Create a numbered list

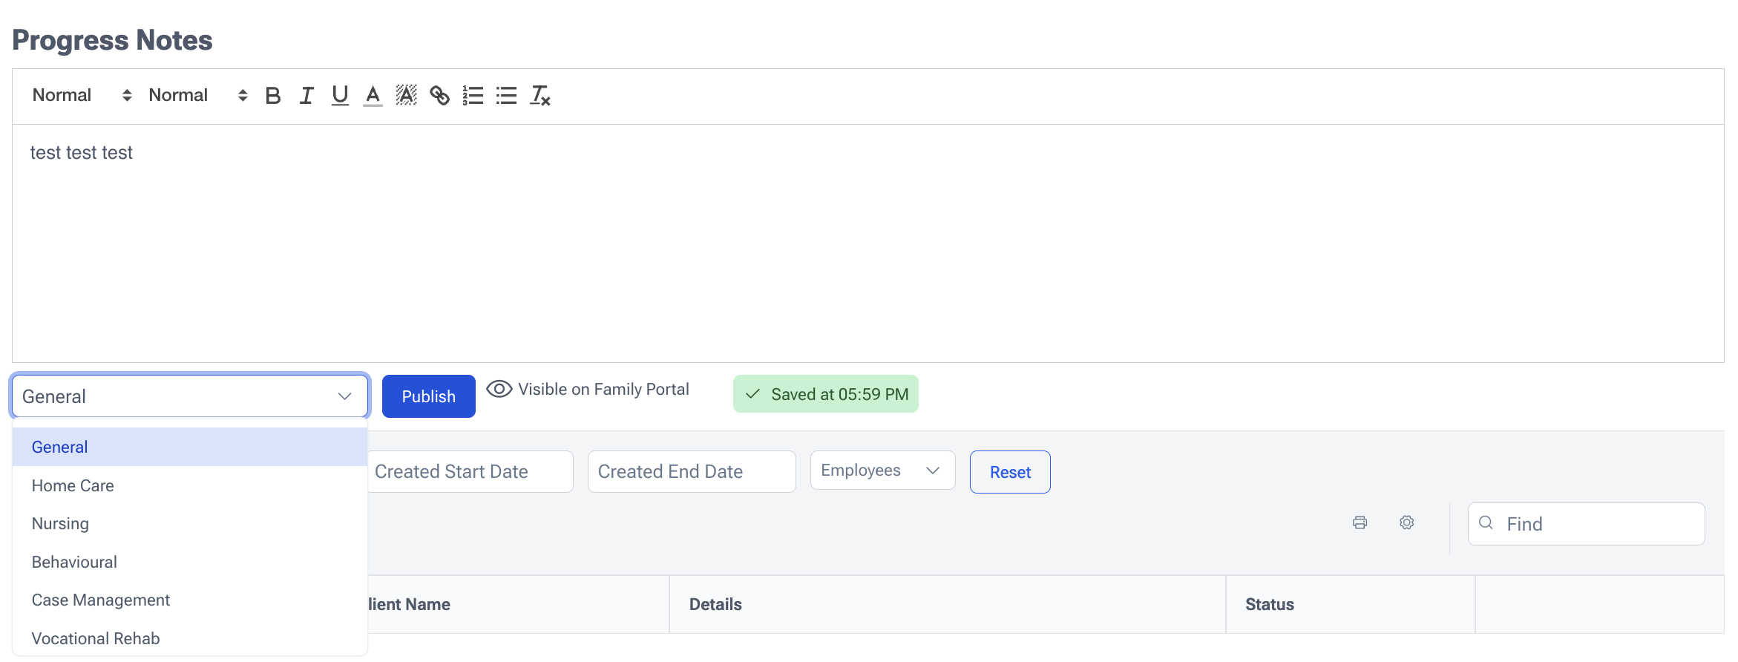473,95
